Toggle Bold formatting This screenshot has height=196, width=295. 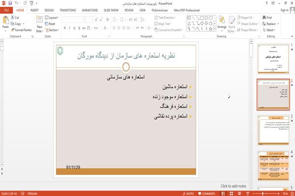pyautogui.click(x=65, y=28)
